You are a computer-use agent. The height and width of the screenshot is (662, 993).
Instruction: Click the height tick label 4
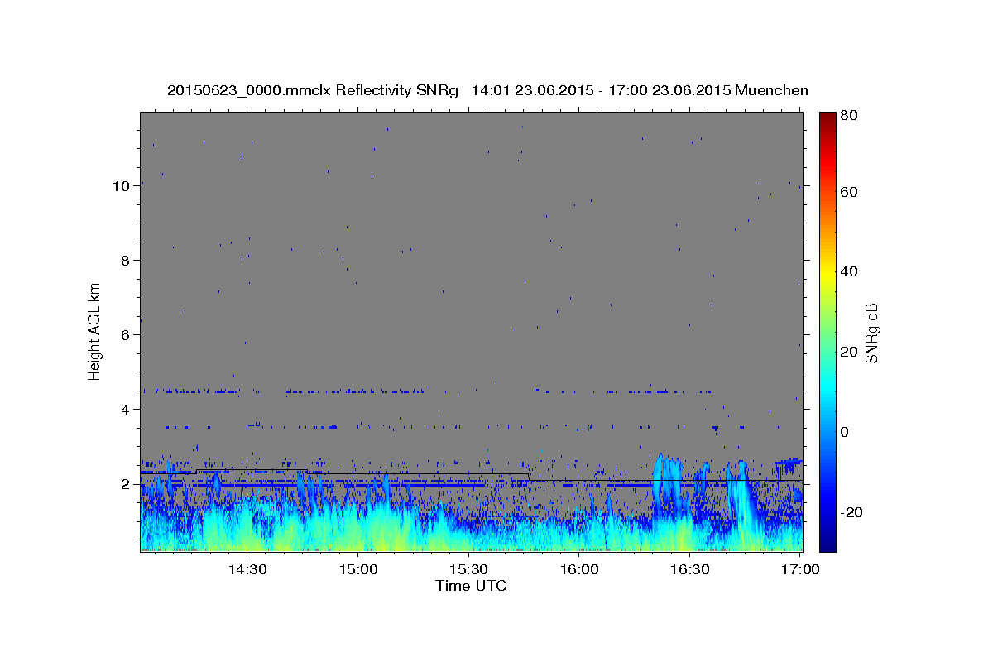tap(126, 409)
